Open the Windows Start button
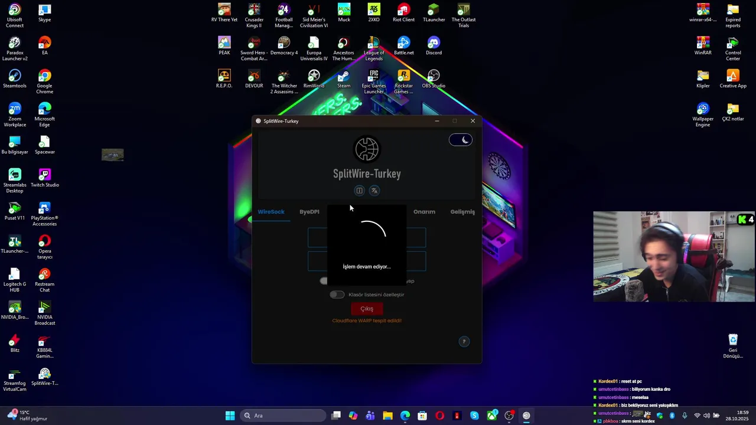This screenshot has width=756, height=425. 230,416
